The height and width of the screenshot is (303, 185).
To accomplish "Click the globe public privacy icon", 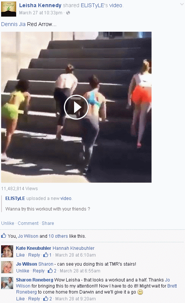I will coord(68,13).
